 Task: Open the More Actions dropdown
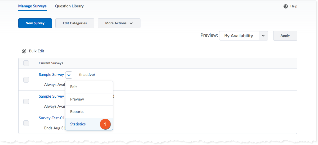pyautogui.click(x=119, y=23)
